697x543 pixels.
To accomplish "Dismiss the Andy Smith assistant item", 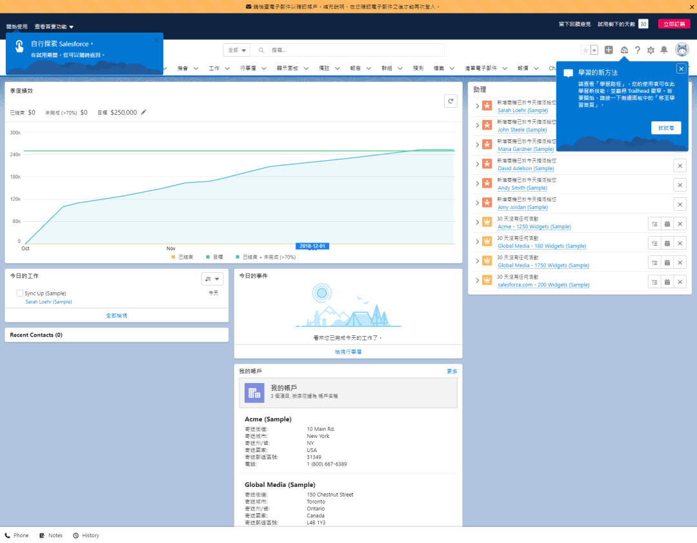I will (x=680, y=185).
